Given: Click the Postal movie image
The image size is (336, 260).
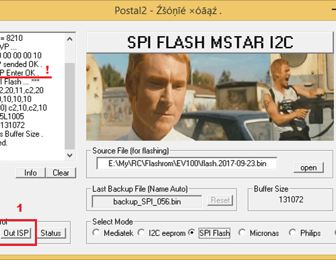Looking at the screenshot, I should click(x=210, y=97).
